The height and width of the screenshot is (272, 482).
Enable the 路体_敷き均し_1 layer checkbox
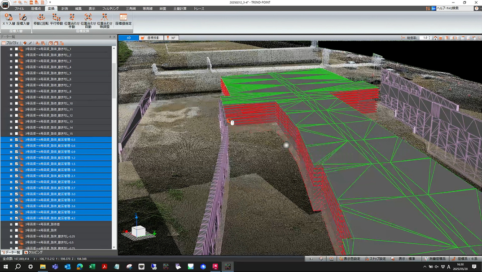[x=17, y=49]
